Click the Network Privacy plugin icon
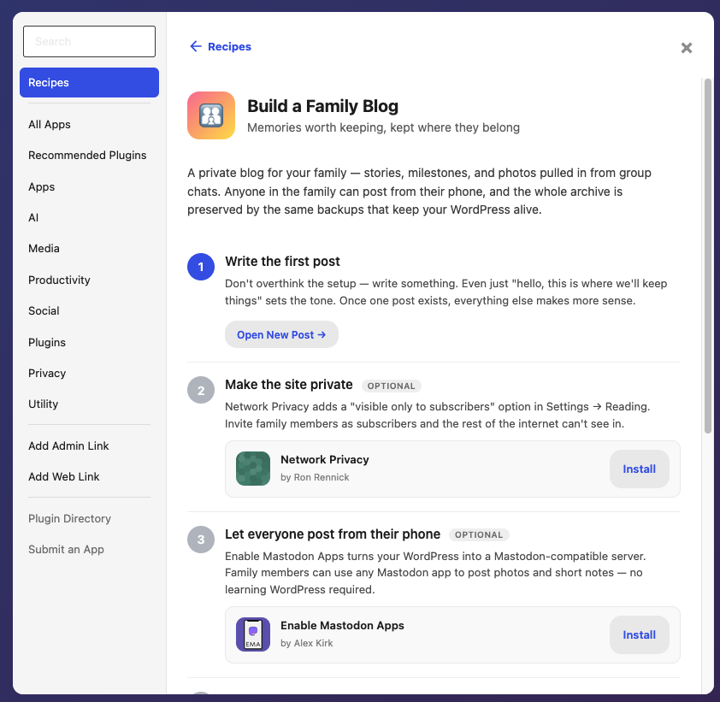 253,469
